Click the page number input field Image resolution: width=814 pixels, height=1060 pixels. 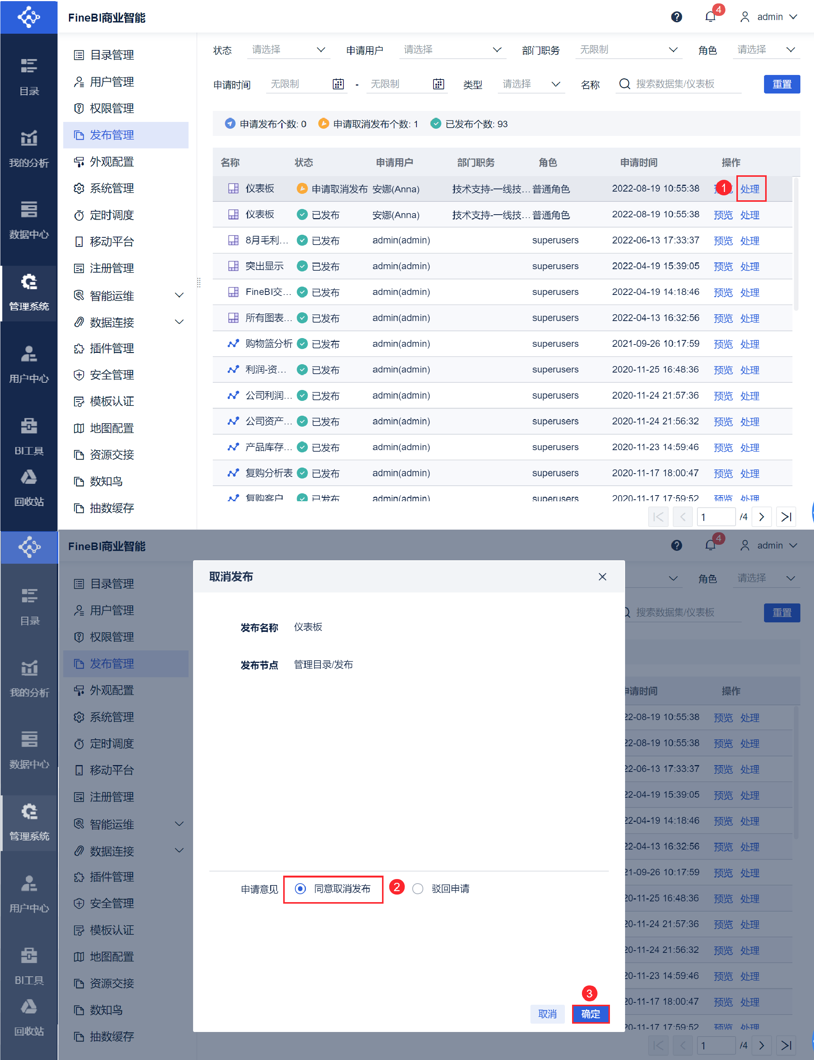coord(716,517)
